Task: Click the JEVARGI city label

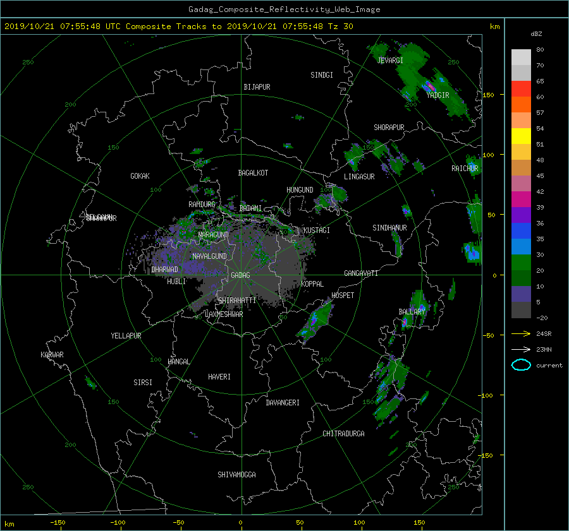Action: (390, 61)
